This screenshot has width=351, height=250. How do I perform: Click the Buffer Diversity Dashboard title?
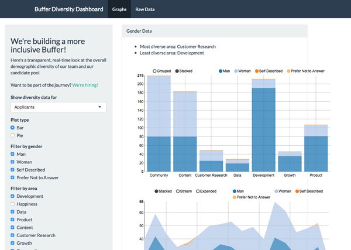pos(68,9)
